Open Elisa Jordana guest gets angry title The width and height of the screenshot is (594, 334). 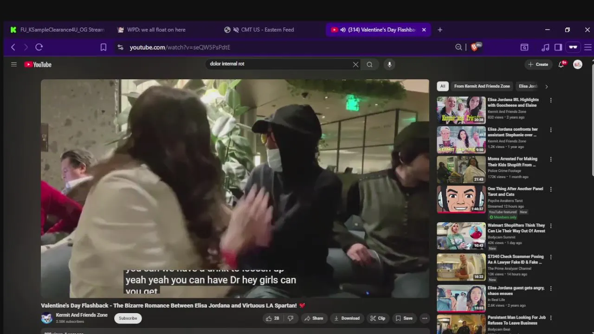click(x=516, y=291)
